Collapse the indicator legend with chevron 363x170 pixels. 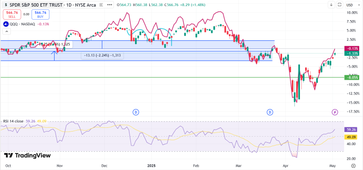click(x=7, y=31)
